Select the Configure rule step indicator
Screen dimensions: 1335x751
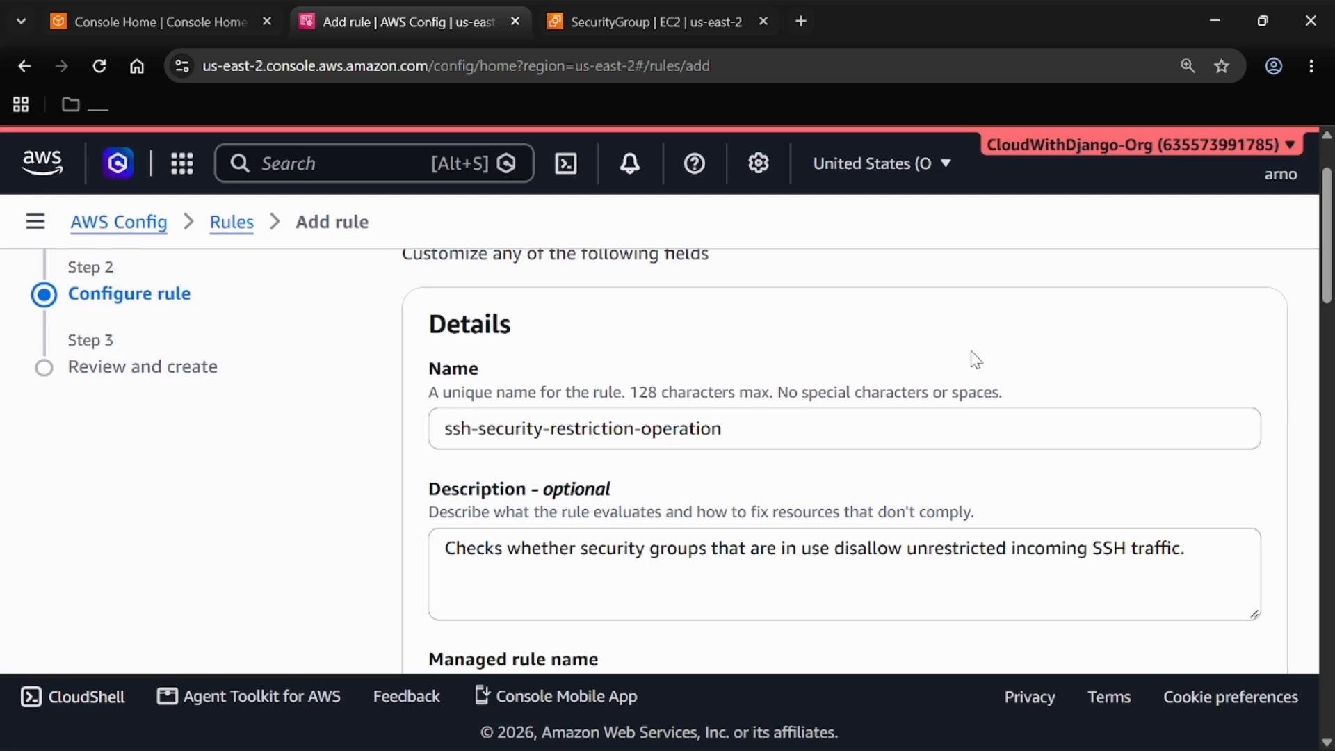click(x=44, y=295)
